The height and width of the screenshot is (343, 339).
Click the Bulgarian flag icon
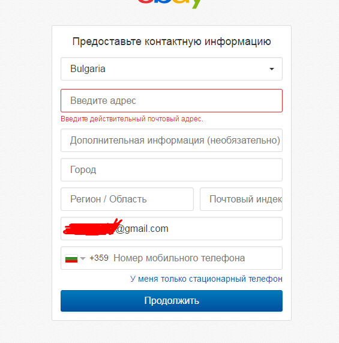pyautogui.click(x=71, y=258)
